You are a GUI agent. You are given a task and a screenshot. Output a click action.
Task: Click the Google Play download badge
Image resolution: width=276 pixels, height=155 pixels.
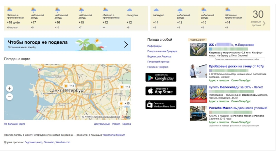(x=161, y=77)
